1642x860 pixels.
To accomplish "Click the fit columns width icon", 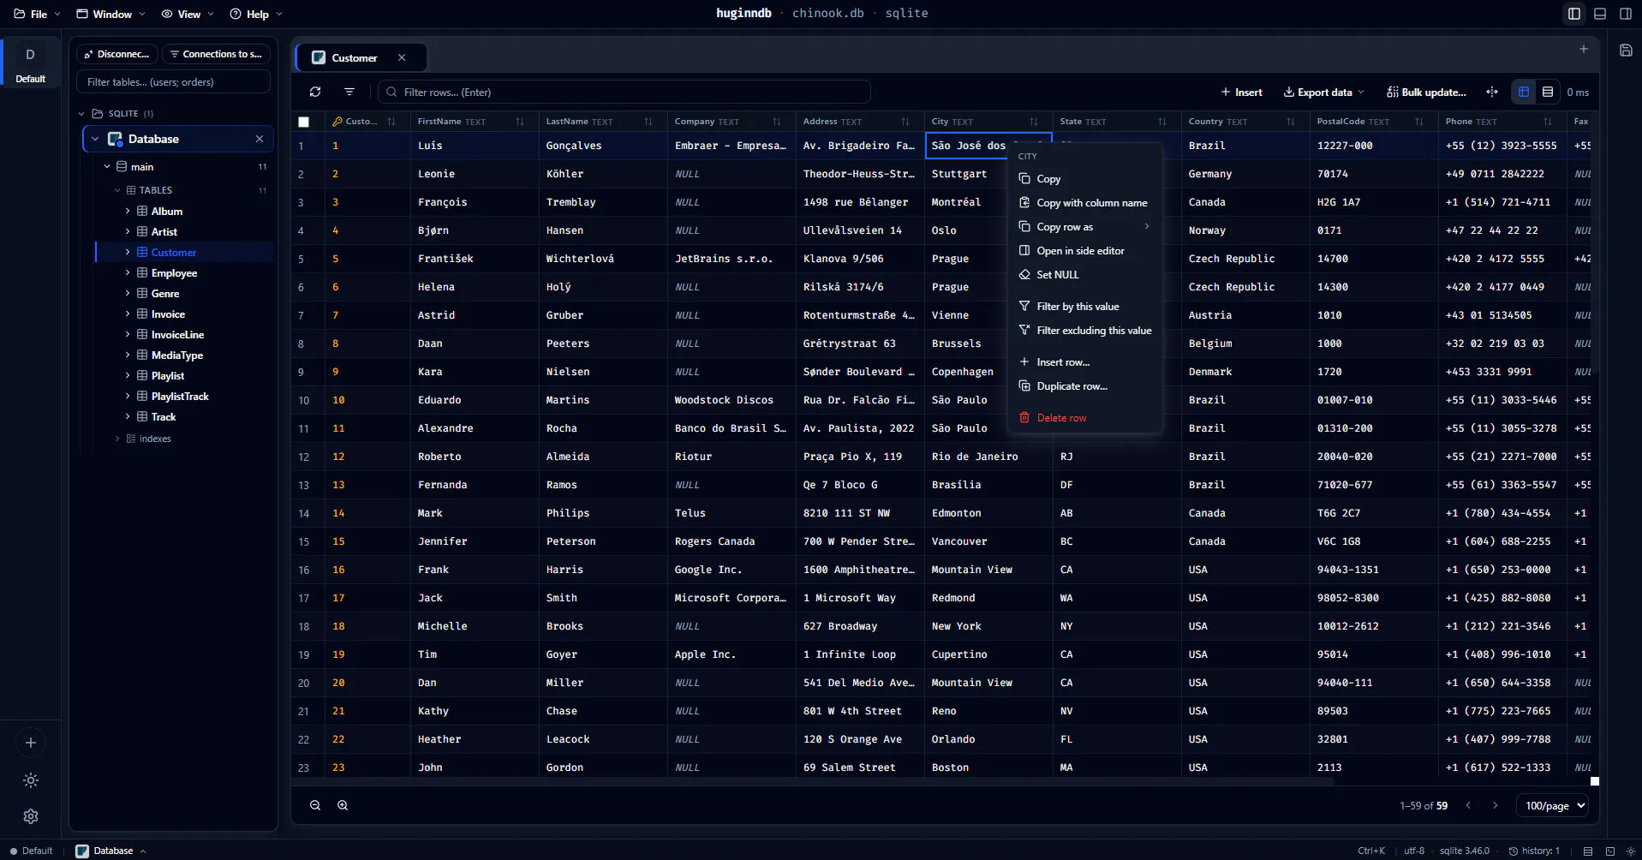I will pyautogui.click(x=1492, y=92).
